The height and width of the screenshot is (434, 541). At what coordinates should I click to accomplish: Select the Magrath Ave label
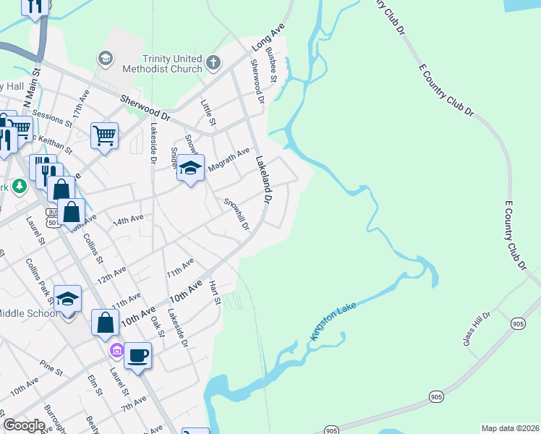[229, 159]
